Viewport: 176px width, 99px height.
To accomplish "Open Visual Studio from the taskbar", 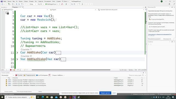I will click(x=74, y=97).
